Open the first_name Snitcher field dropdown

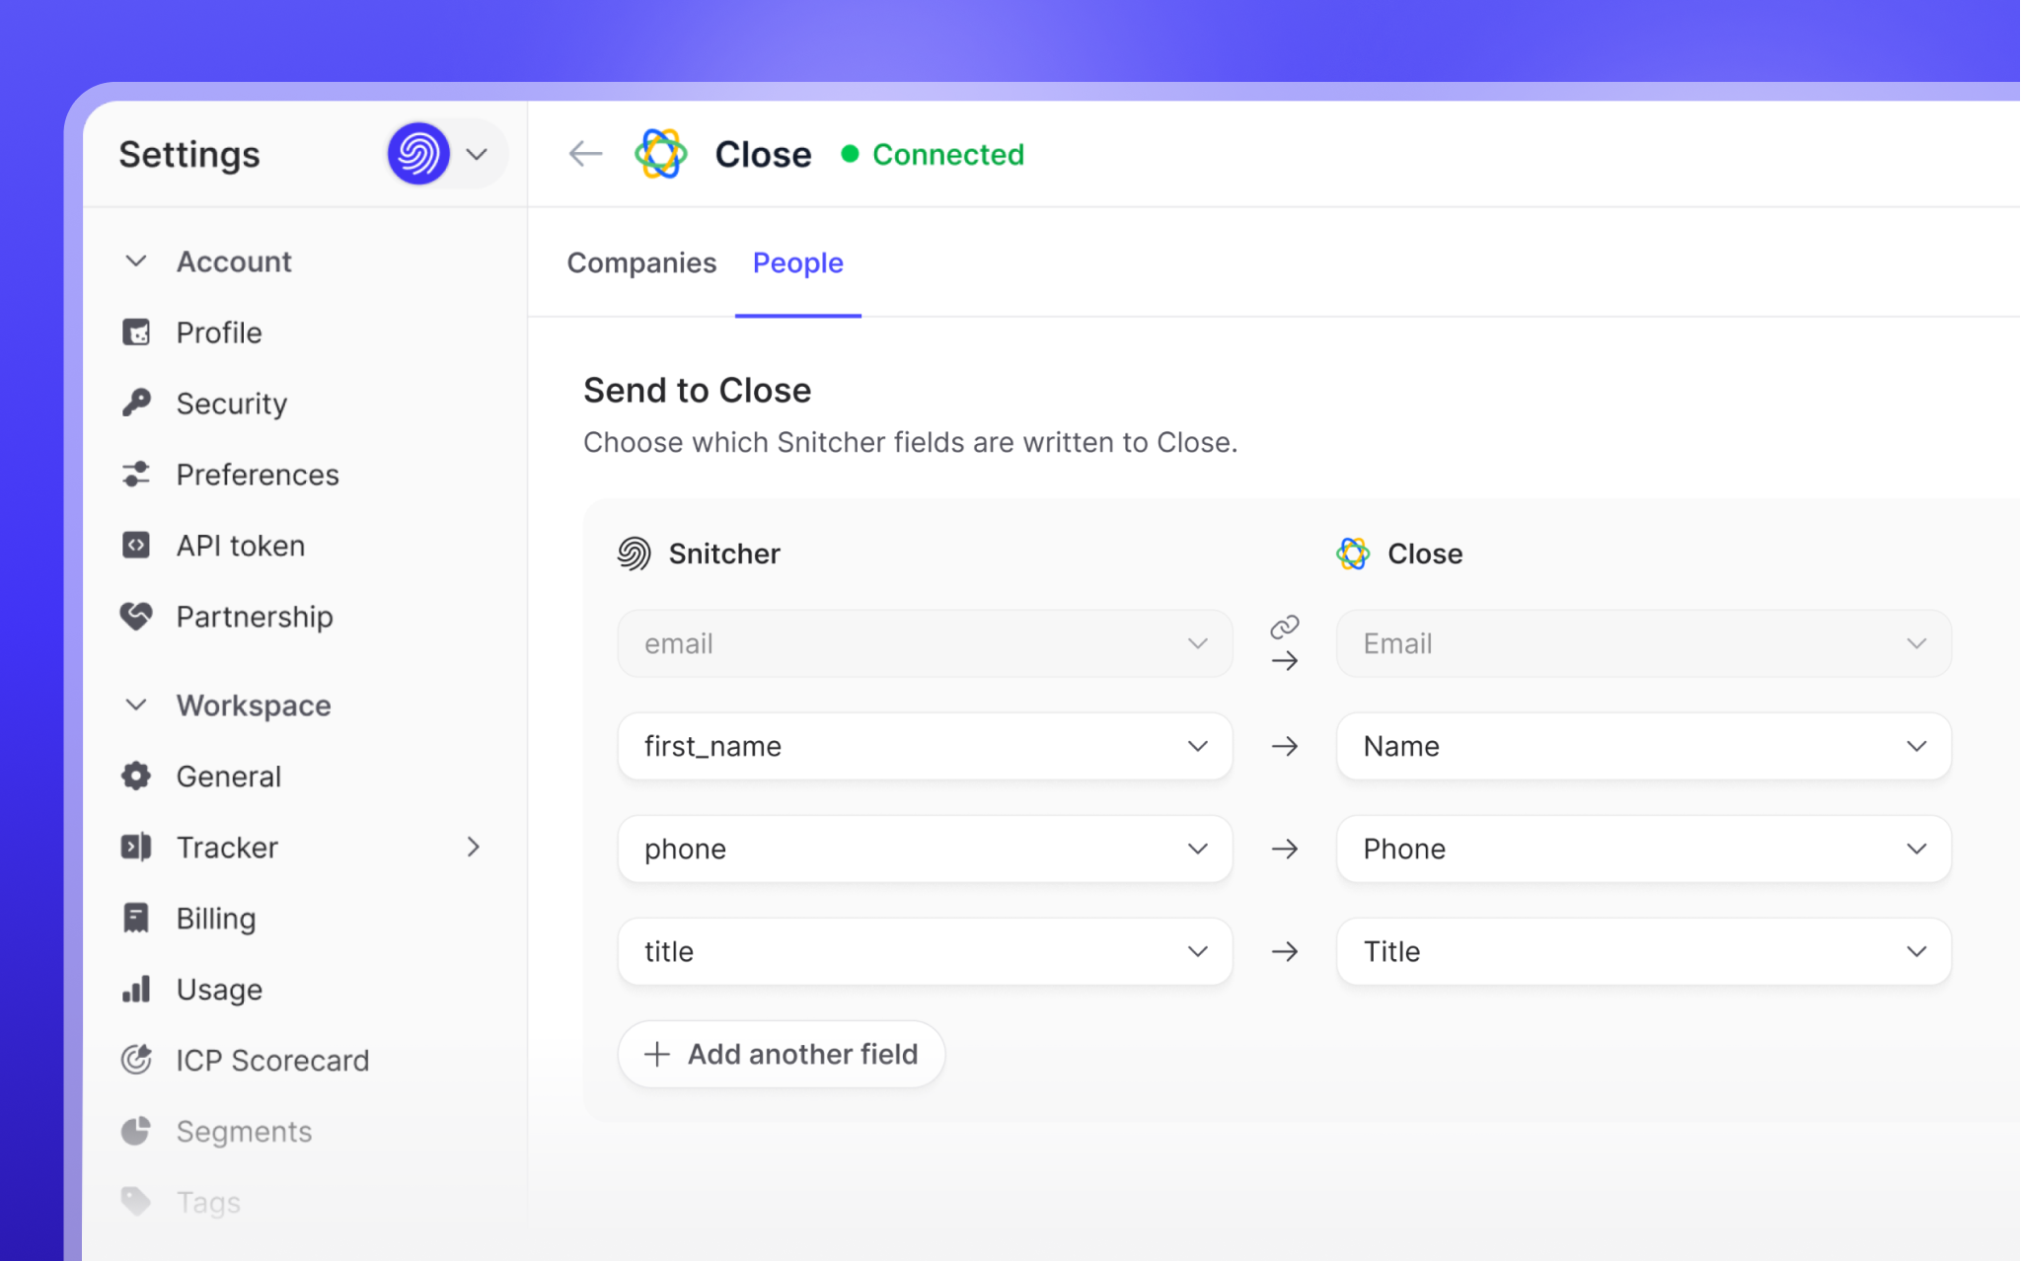coord(925,746)
